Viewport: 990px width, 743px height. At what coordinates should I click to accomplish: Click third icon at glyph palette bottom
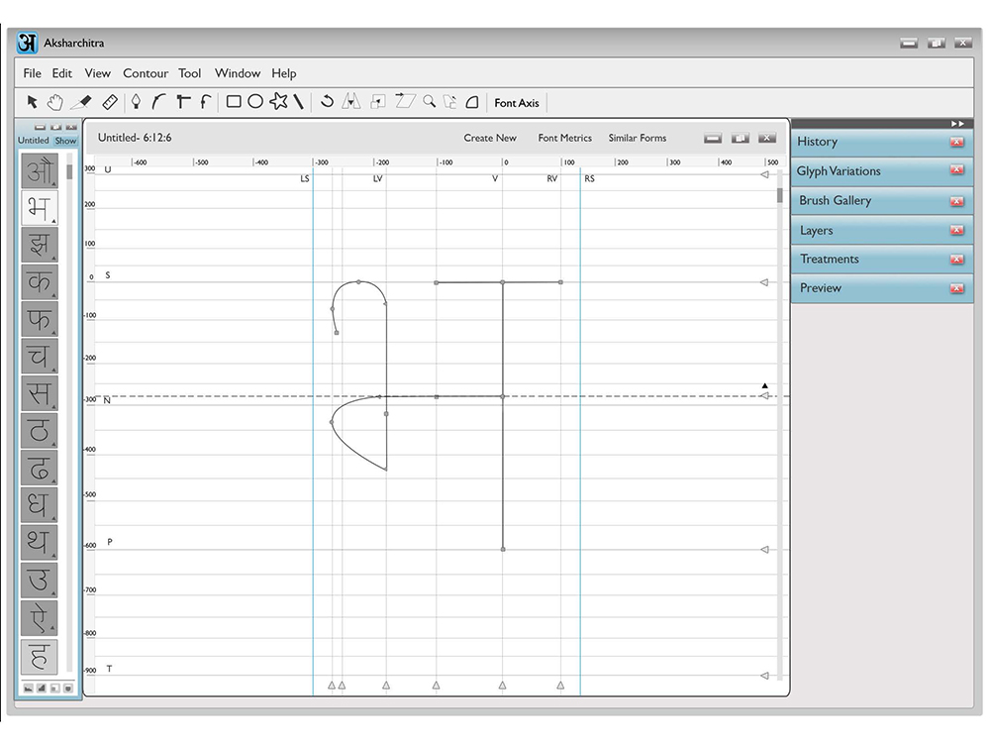pos(54,689)
